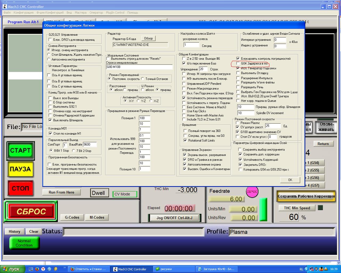Click the 'Интервал устранения' input field
This screenshot has width=341, height=273.
[280, 40]
